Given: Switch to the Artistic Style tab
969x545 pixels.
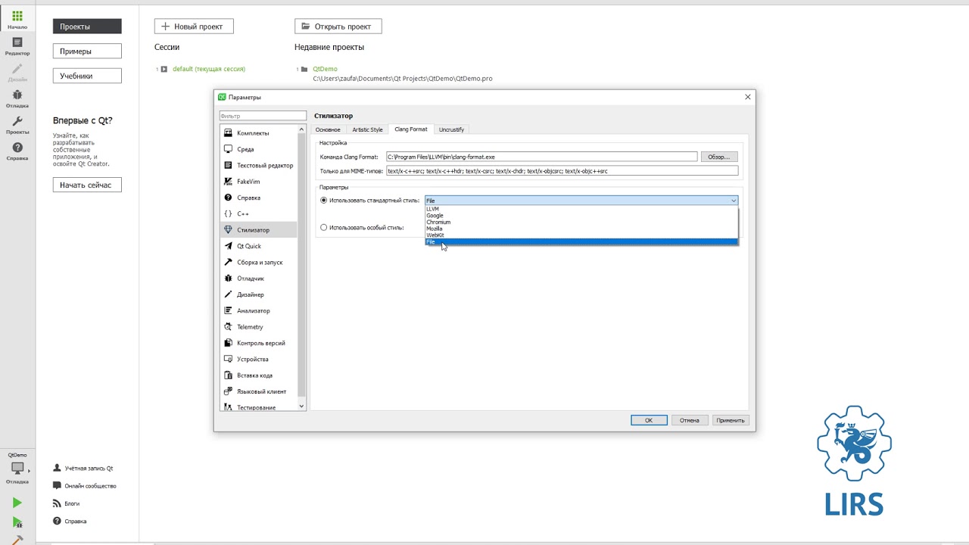Looking at the screenshot, I should pyautogui.click(x=367, y=129).
